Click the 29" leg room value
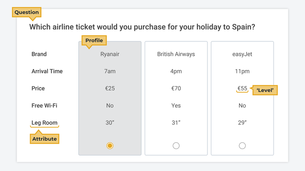The image size is (305, 171). pyautogui.click(x=242, y=123)
